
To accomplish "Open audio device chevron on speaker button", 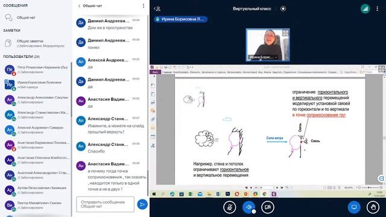I will click(253, 212).
